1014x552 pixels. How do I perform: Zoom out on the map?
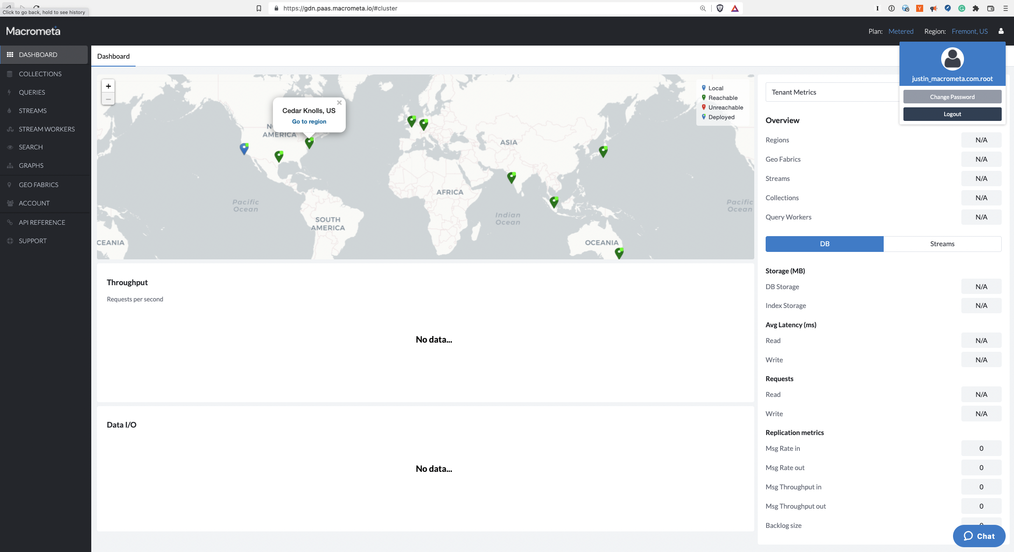pos(108,99)
